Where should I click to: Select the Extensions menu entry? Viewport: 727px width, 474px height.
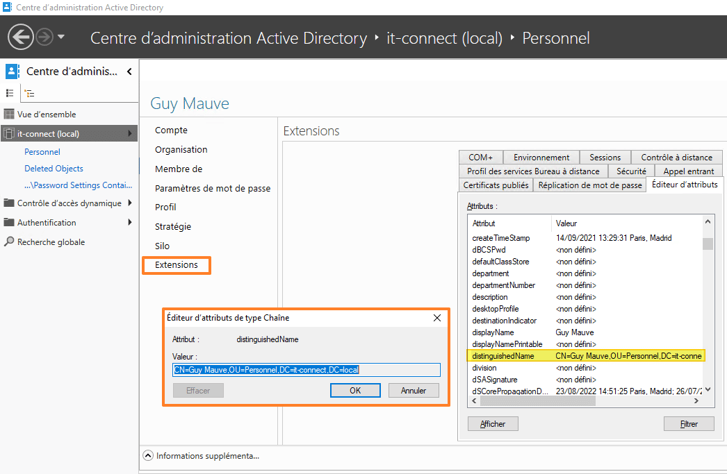176,265
